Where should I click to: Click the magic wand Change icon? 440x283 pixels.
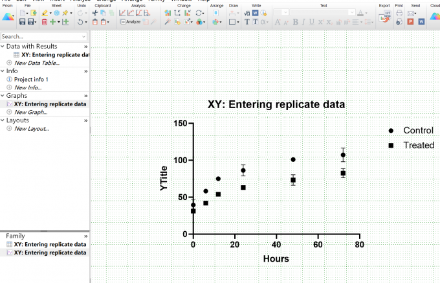[x=168, y=21]
